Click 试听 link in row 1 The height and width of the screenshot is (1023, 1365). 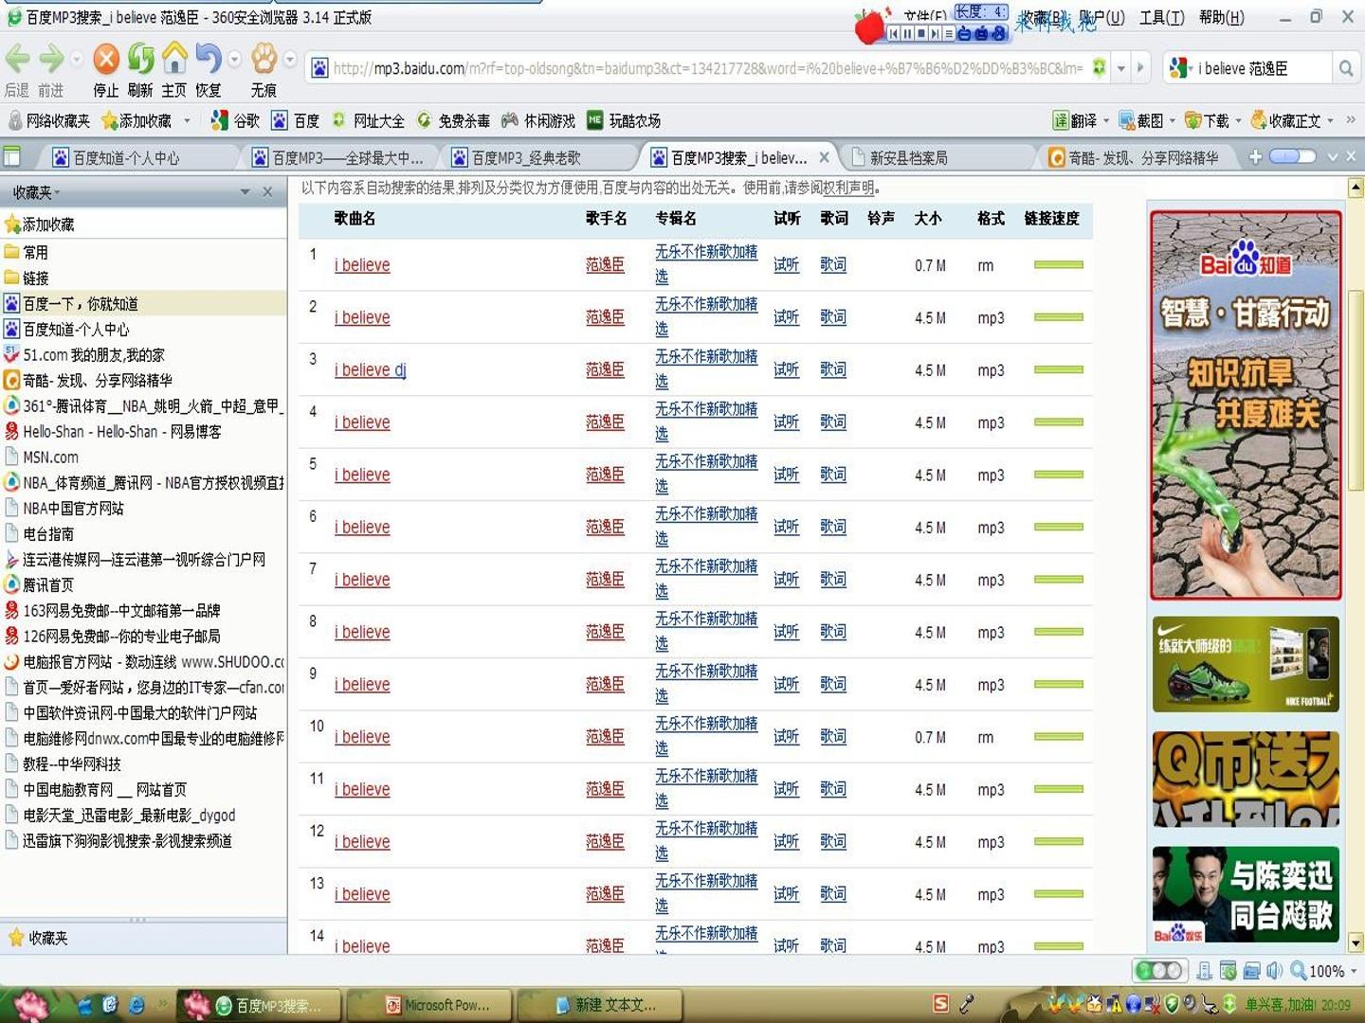(x=786, y=264)
